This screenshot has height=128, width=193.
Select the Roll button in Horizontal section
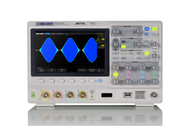(x=124, y=32)
